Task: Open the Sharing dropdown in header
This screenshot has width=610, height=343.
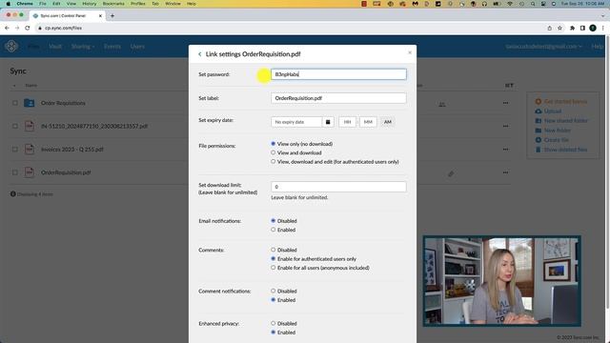Action: pos(83,47)
